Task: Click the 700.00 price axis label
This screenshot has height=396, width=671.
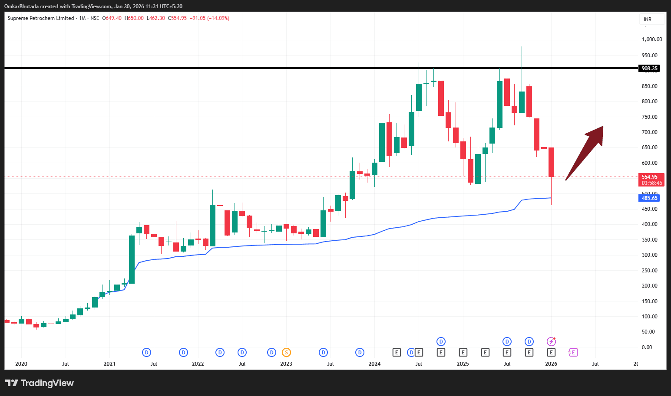Action: click(650, 132)
